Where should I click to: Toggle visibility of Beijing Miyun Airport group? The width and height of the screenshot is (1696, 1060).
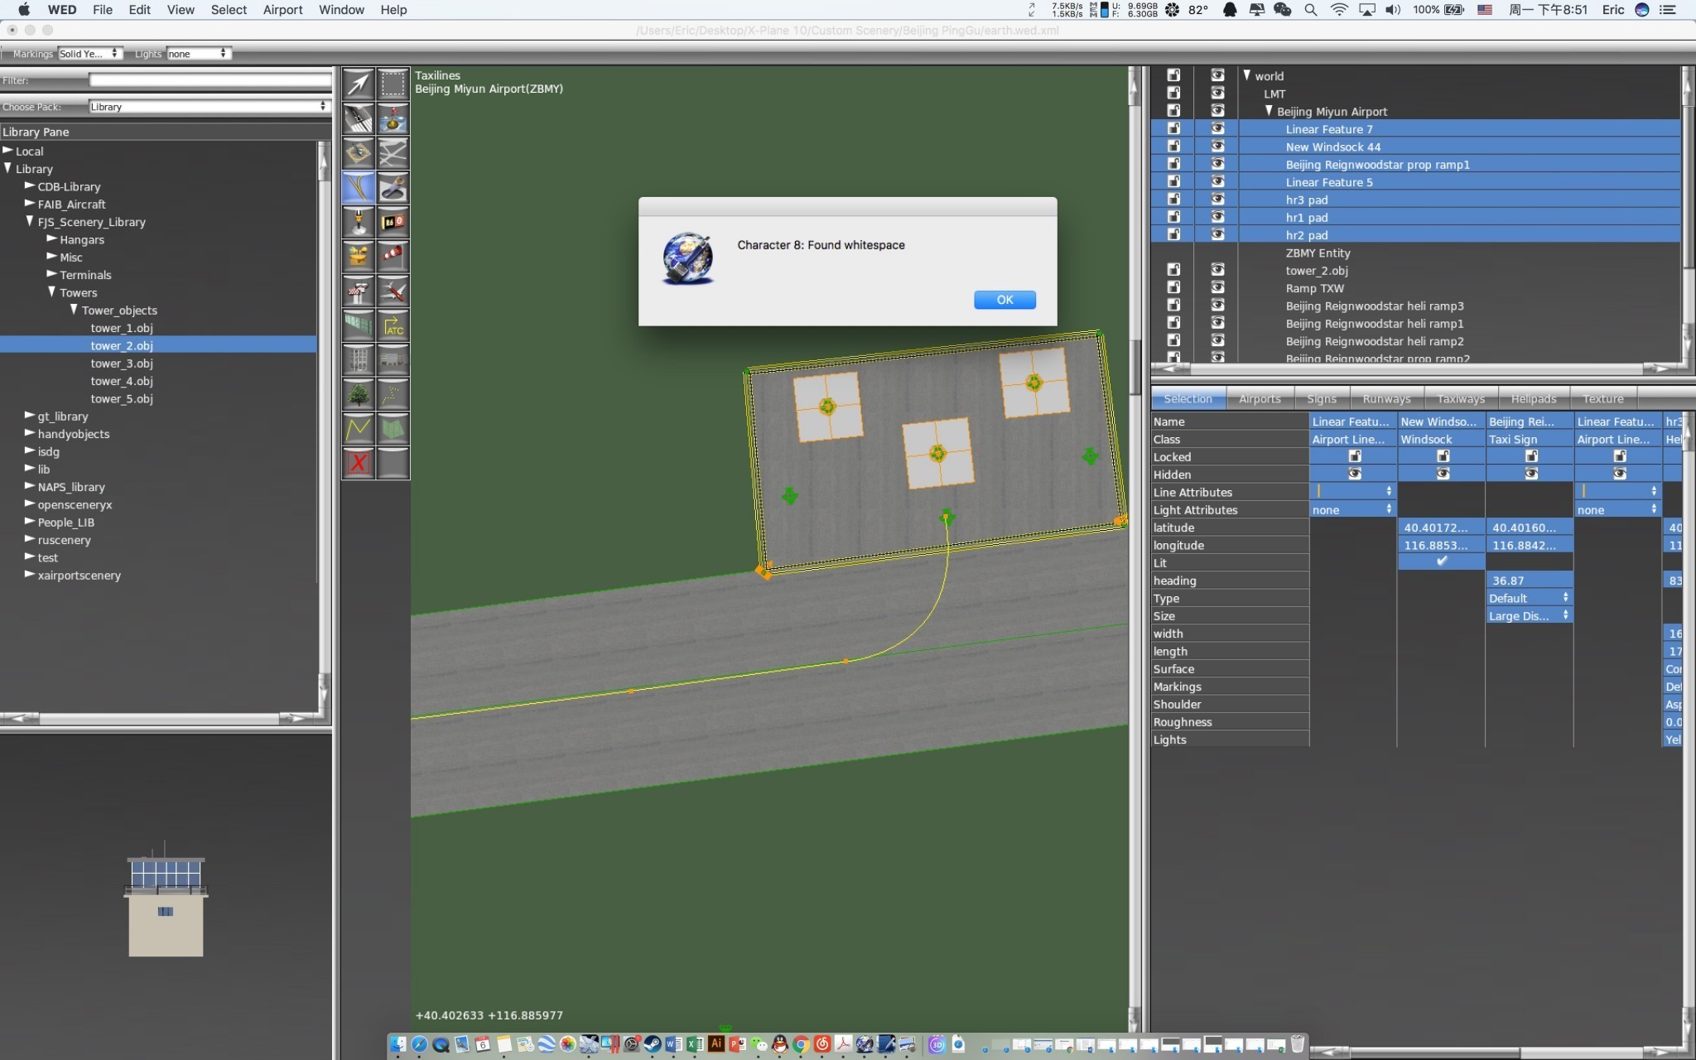click(x=1217, y=110)
